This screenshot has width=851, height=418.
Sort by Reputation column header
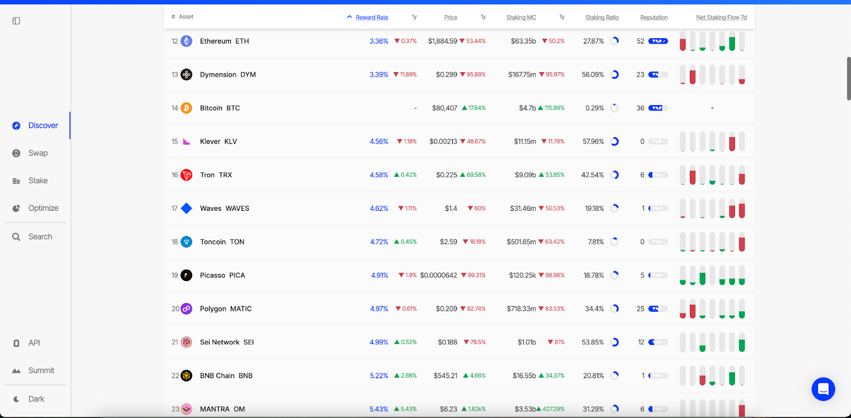tap(654, 18)
